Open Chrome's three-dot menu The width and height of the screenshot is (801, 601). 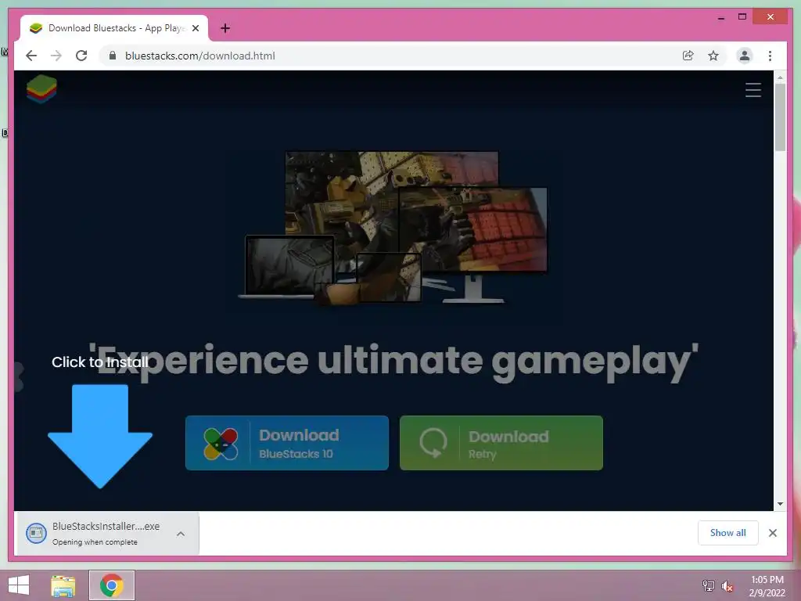770,56
